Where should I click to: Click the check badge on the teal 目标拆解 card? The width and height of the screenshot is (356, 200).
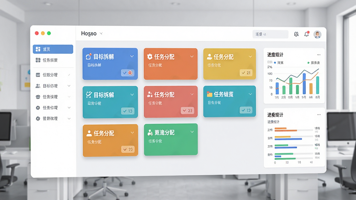pos(128,111)
